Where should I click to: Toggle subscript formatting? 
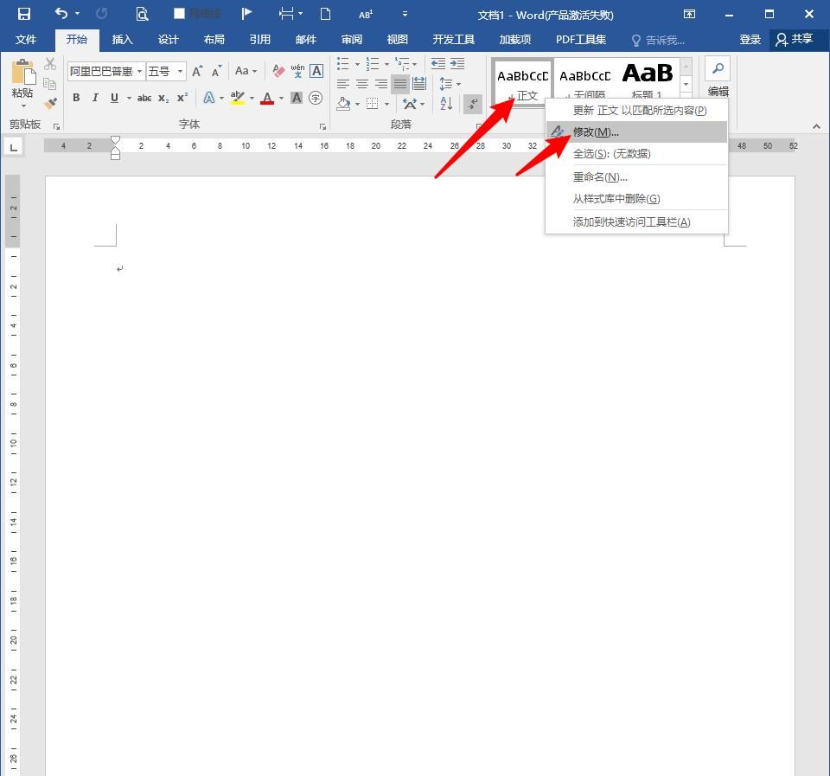pyautogui.click(x=163, y=98)
